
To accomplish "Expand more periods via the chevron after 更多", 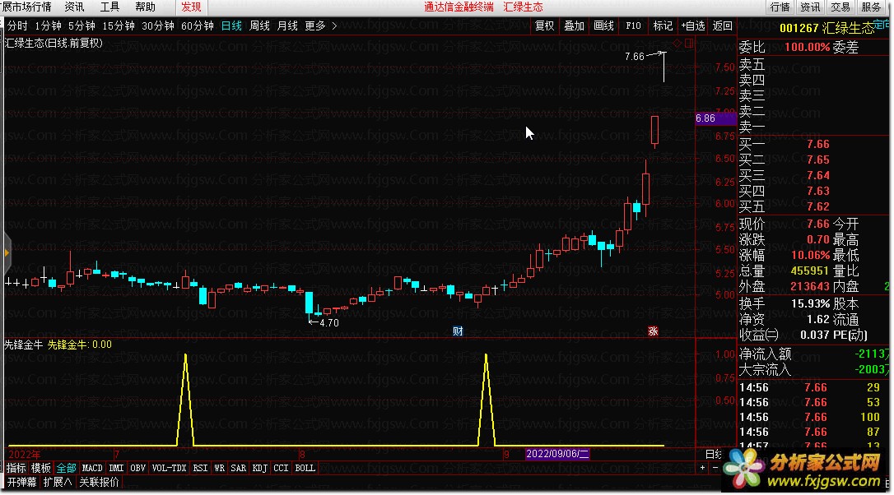I will click(x=334, y=25).
